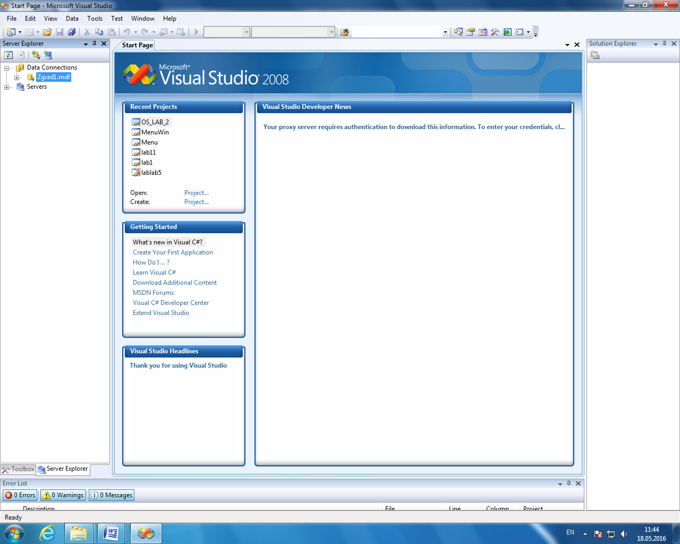The height and width of the screenshot is (544, 680).
Task: Click the Save All toolbar icon
Action: 72,32
